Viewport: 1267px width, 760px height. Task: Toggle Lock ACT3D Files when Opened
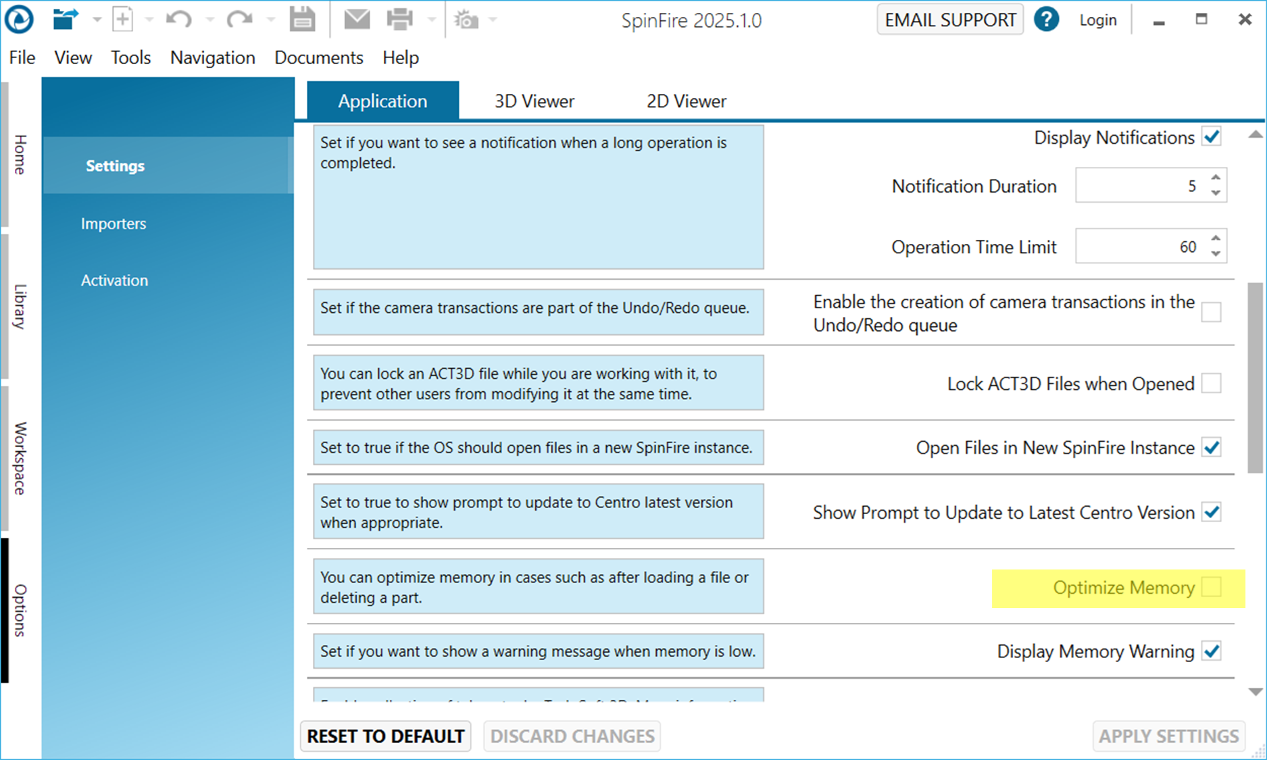pyautogui.click(x=1211, y=384)
